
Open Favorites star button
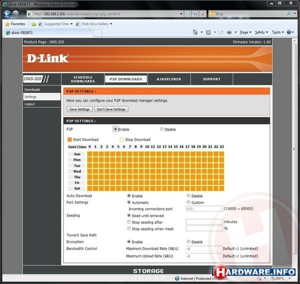point(15,24)
